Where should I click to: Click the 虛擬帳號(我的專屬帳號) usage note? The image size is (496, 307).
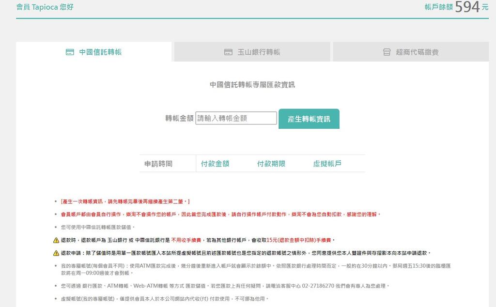pyautogui.click(x=165, y=299)
